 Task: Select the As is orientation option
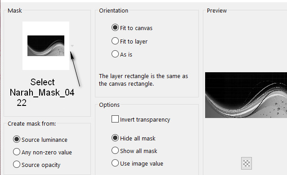[122, 54]
